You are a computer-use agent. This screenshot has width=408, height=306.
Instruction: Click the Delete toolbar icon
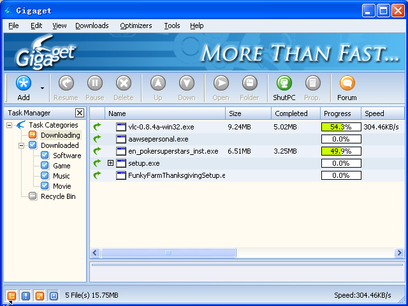(124, 84)
